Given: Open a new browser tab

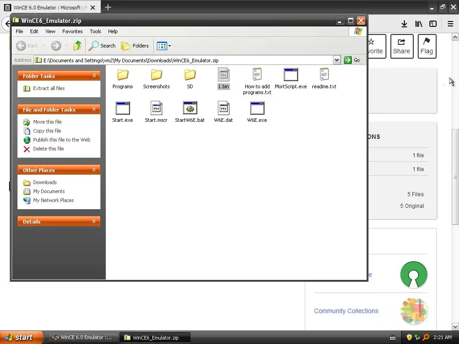Looking at the screenshot, I should (x=108, y=7).
